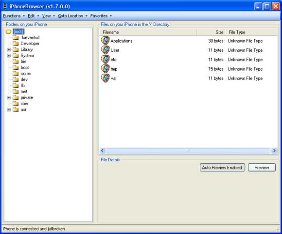This screenshot has width=282, height=234.
Task: Open the Goto Location menu
Action: 72,16
